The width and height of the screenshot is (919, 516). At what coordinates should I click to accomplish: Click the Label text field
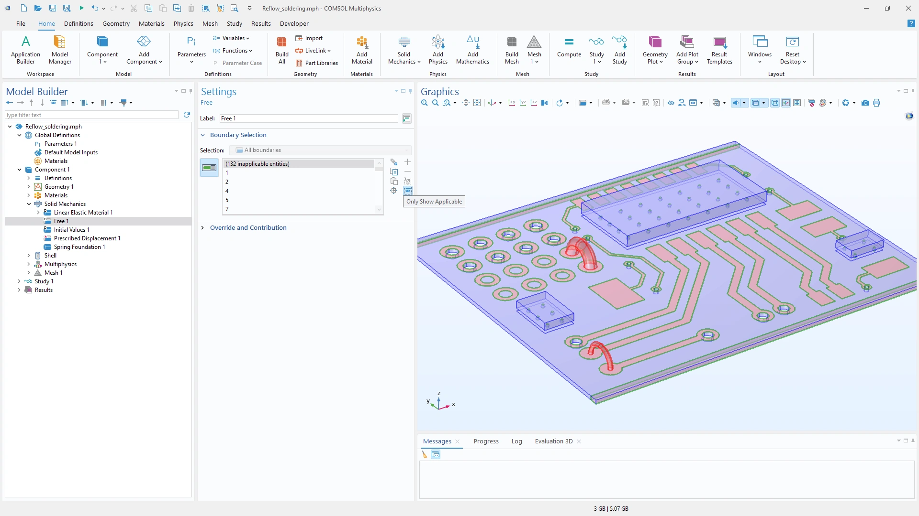(x=308, y=118)
